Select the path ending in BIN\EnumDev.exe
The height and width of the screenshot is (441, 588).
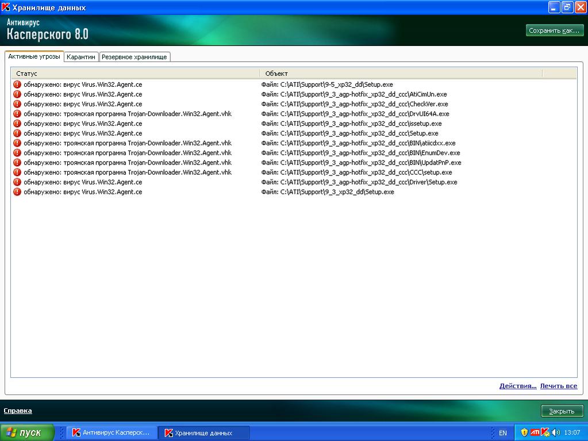point(361,152)
